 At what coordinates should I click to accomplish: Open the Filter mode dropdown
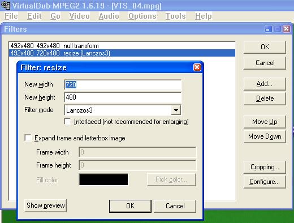pyautogui.click(x=176, y=110)
